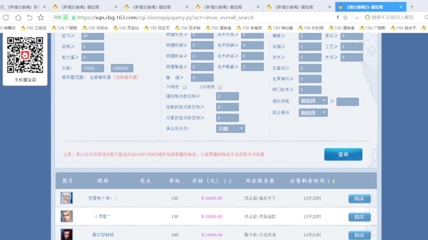This screenshot has height=240, width=428.
Task: Click the avatar thumbnail of 梦里有个球
Action: pos(67,198)
